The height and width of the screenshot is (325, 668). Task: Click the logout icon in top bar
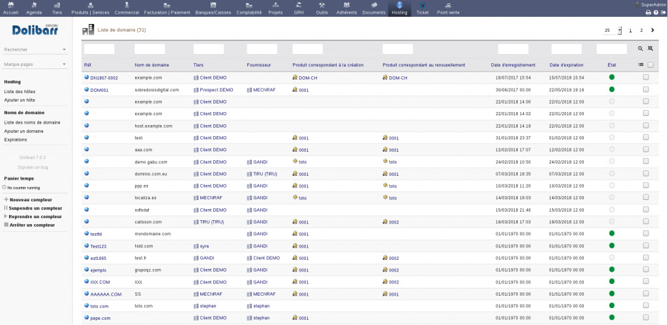point(662,12)
